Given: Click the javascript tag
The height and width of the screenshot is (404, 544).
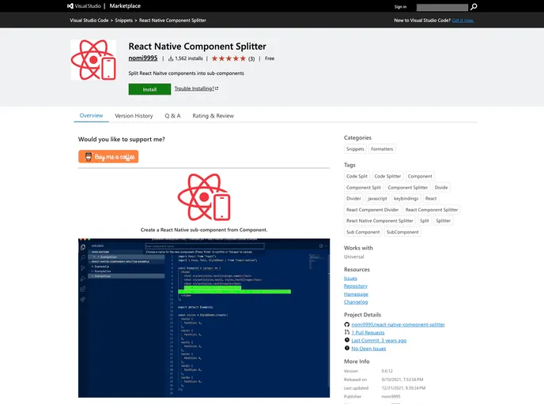Looking at the screenshot, I should [x=377, y=198].
